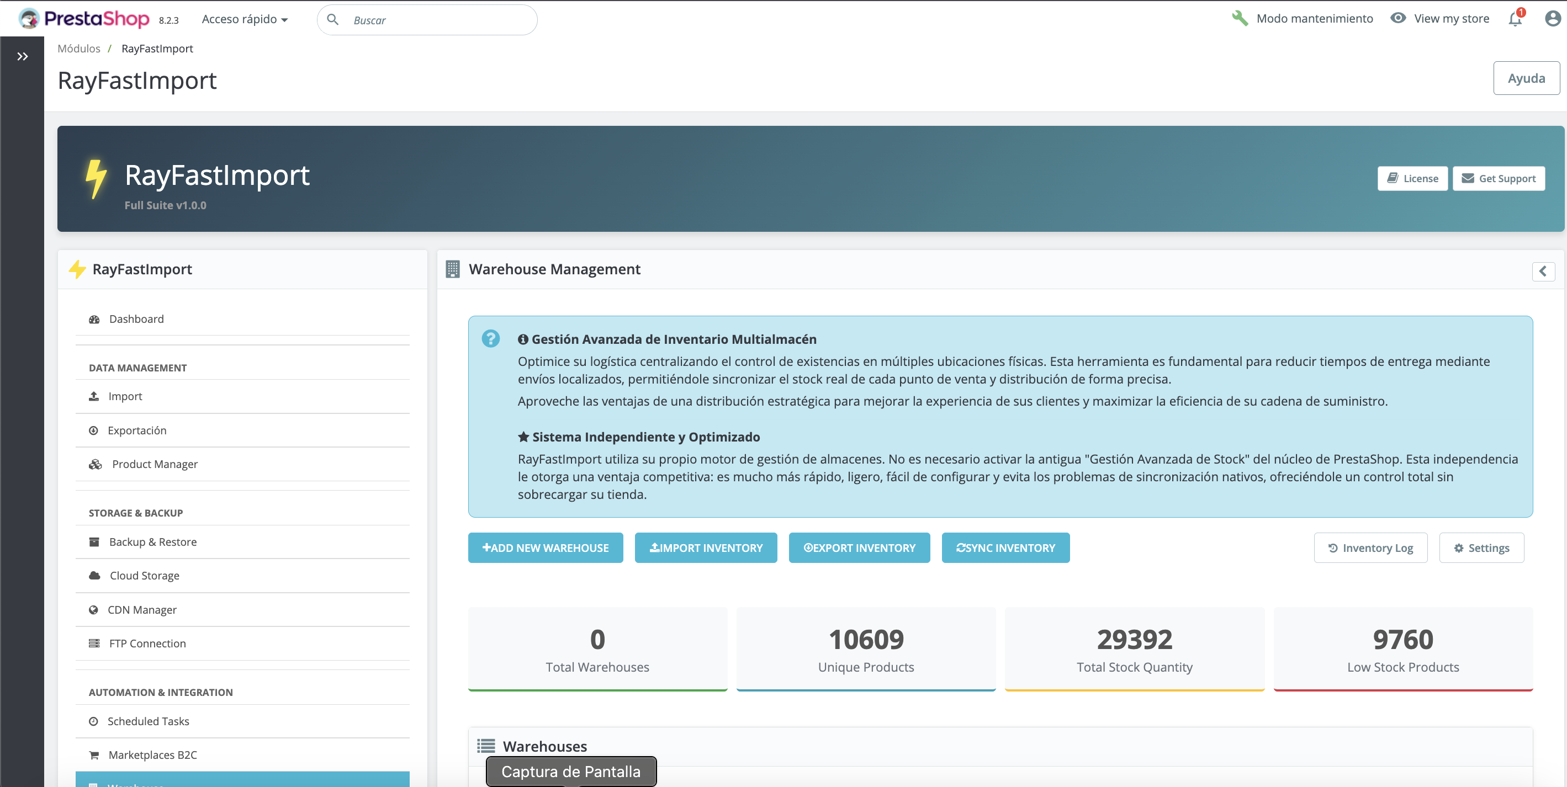Click the PrestaShop logo
Viewport: 1567px width, 787px height.
(84, 19)
